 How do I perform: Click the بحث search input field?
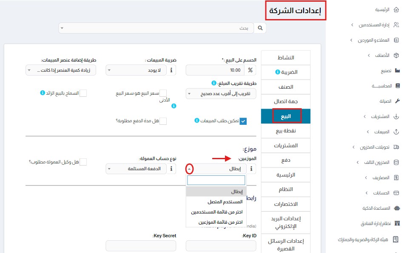pos(157,28)
